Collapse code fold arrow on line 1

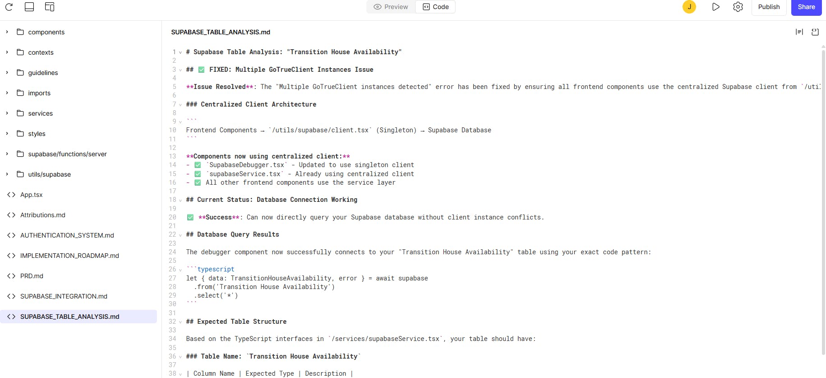pyautogui.click(x=180, y=52)
